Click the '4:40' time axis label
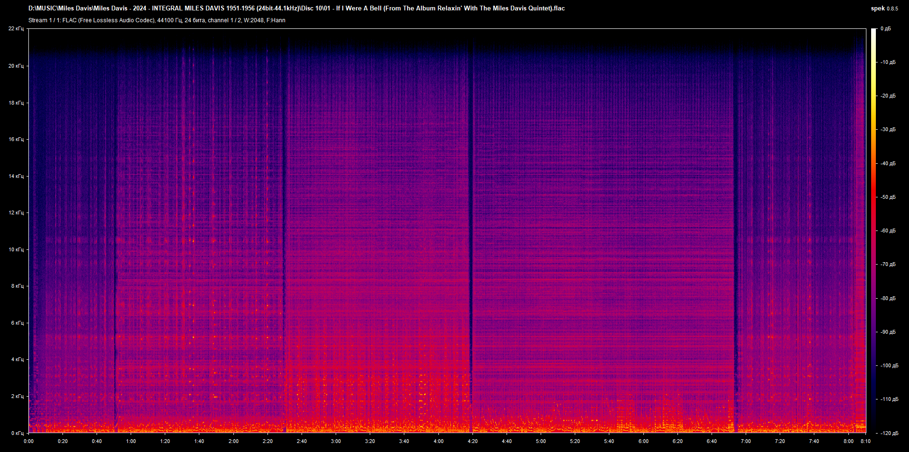This screenshot has height=452, width=909. coord(507,441)
